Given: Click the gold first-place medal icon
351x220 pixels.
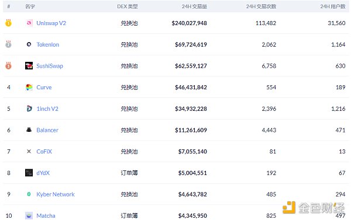Looking at the screenshot, I should pos(9,23).
